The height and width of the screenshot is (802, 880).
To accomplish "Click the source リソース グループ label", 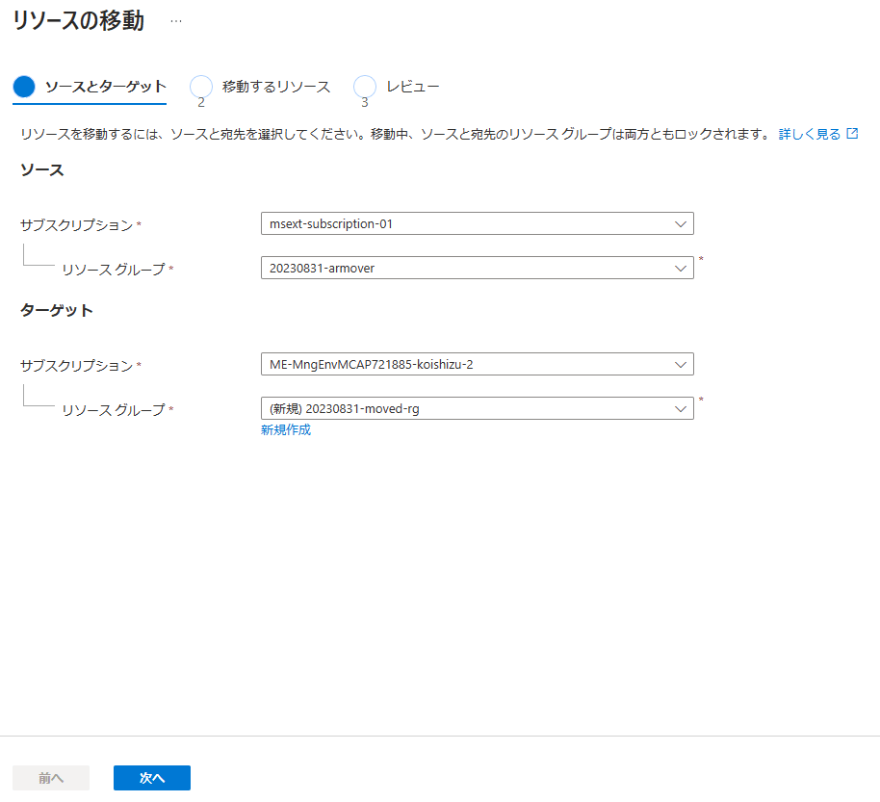I will pos(114,270).
